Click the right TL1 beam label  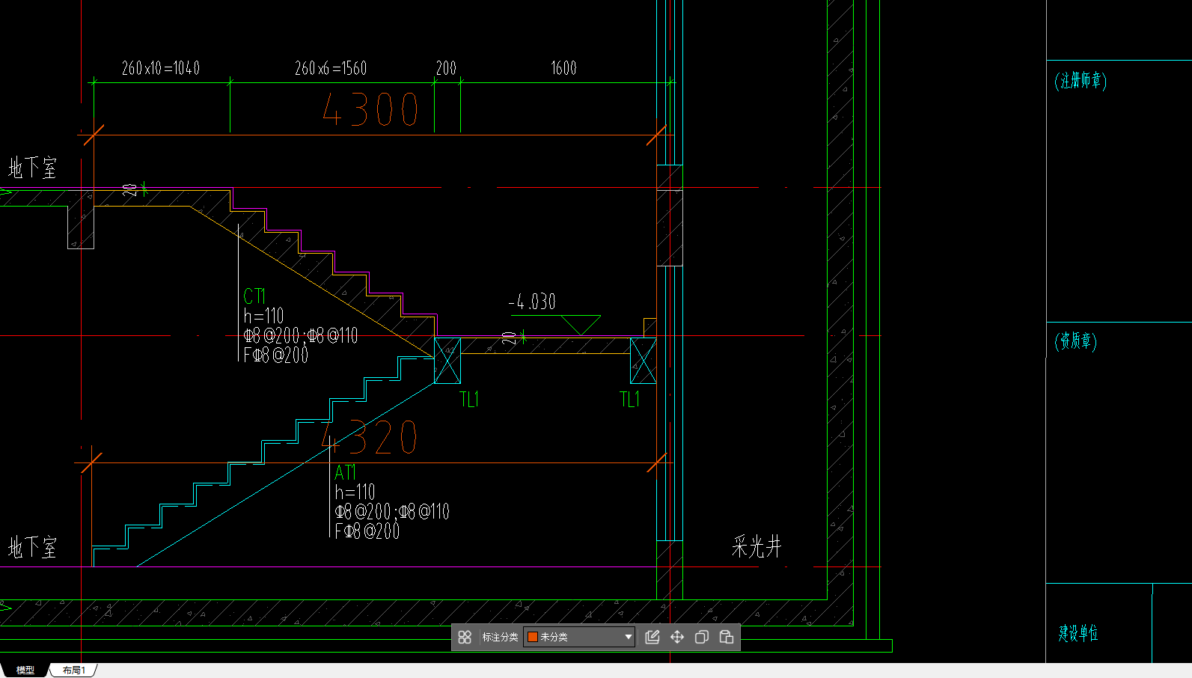[x=630, y=400]
